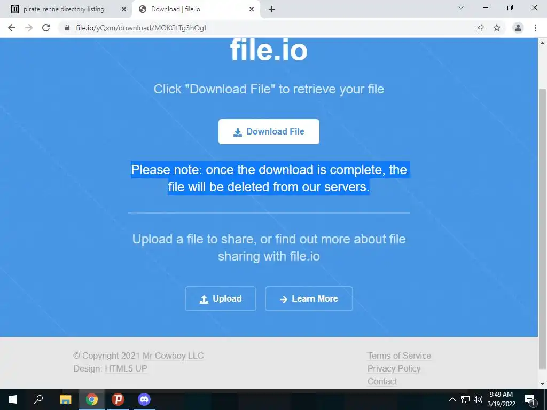547x410 pixels.
Task: Expand the tab search chevron
Action: [461, 7]
